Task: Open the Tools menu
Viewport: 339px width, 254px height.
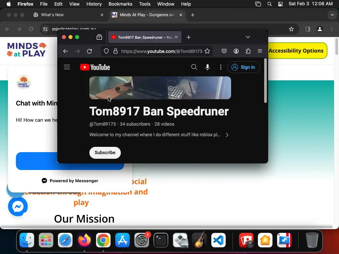Action: [145, 4]
